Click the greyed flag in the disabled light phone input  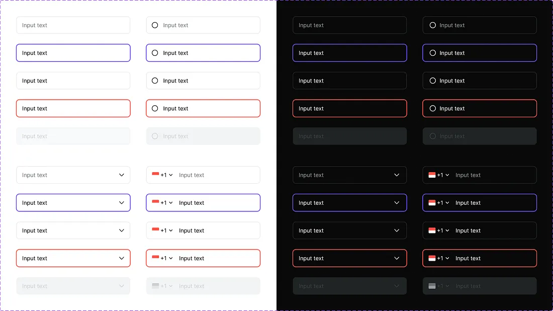[155, 286]
